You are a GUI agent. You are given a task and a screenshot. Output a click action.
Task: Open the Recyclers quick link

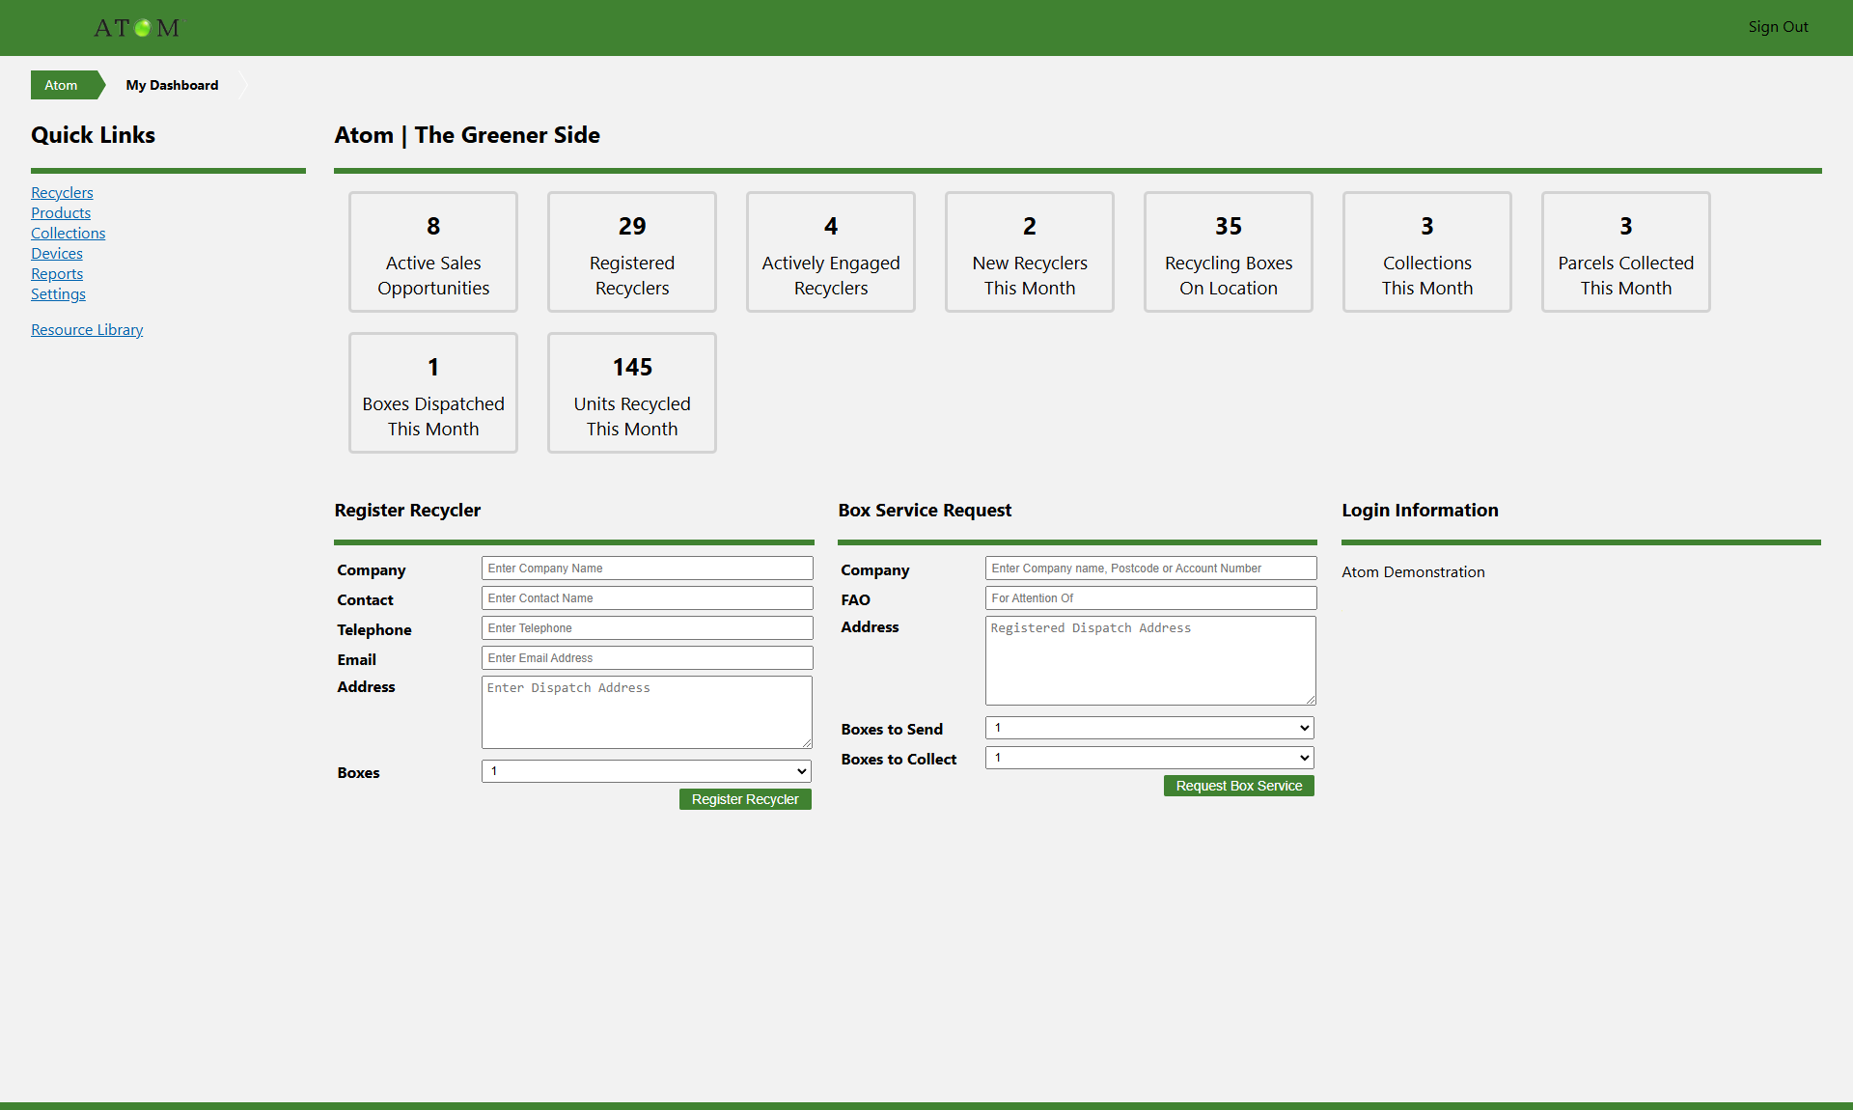62,193
